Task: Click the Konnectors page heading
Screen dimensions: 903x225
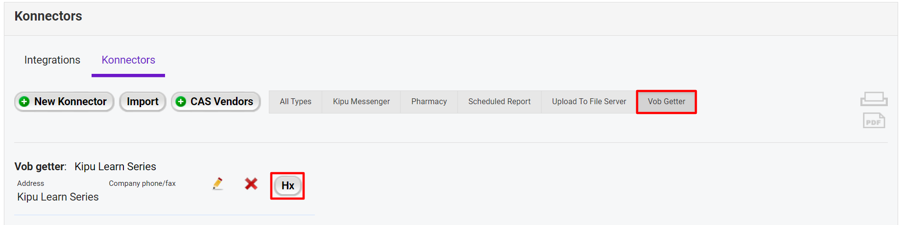Action: [48, 16]
